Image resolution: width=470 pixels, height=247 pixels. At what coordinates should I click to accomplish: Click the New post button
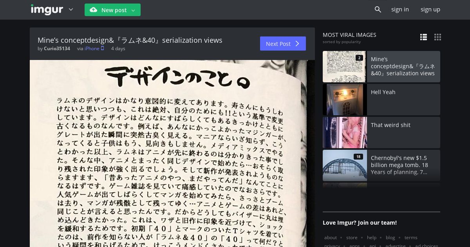[112, 10]
